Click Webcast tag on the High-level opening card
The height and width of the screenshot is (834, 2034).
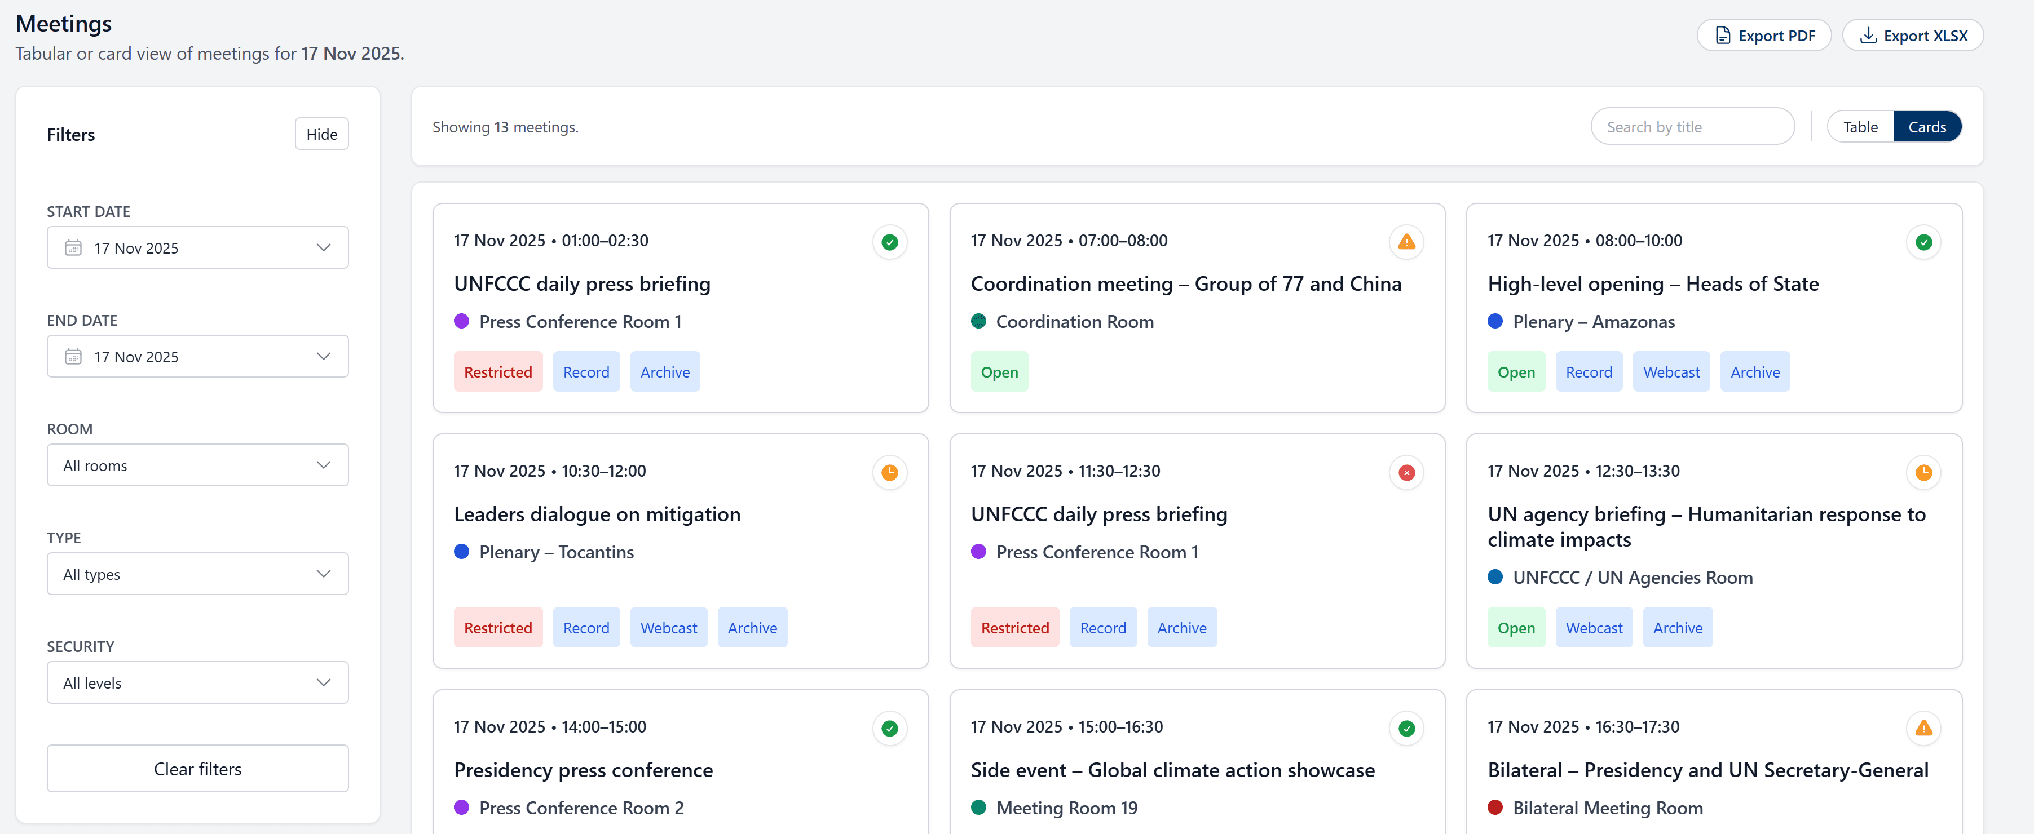coord(1671,371)
